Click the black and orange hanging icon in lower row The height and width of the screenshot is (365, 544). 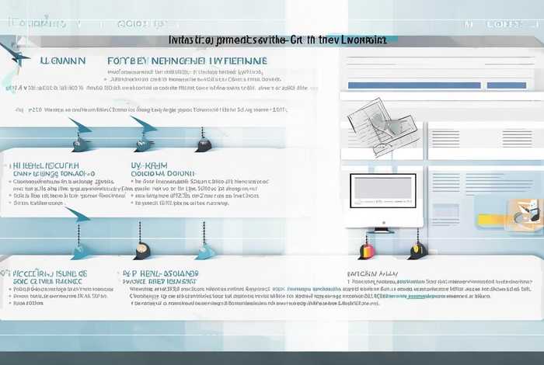[141, 250]
